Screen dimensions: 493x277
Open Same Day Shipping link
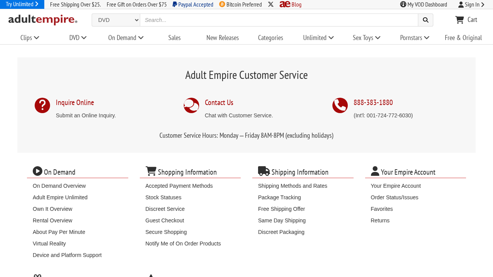pyautogui.click(x=282, y=220)
